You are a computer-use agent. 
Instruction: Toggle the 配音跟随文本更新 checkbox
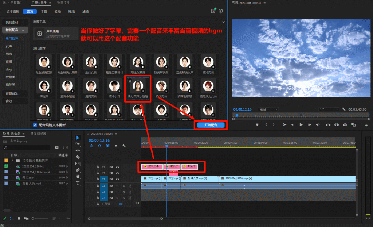coord(35,125)
